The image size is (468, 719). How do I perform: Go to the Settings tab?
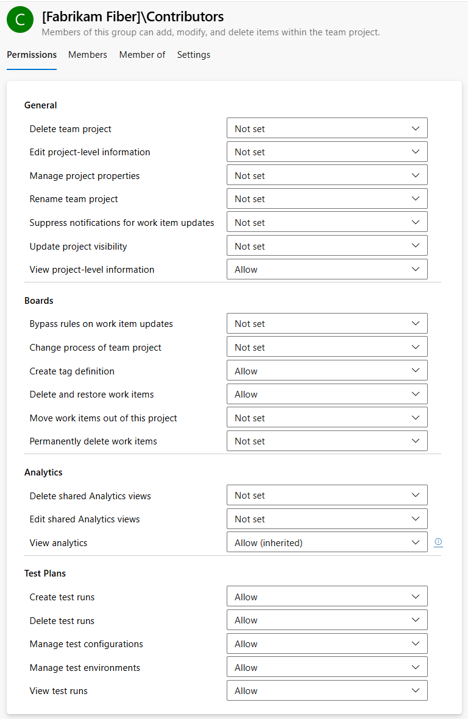tap(193, 55)
